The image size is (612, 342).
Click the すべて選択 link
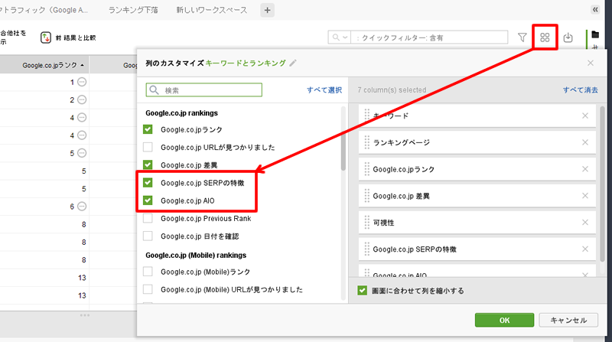[x=324, y=90]
